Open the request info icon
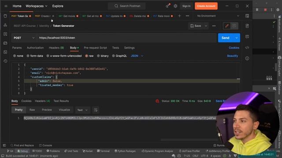This screenshot has width=282, height=158. (247, 58)
